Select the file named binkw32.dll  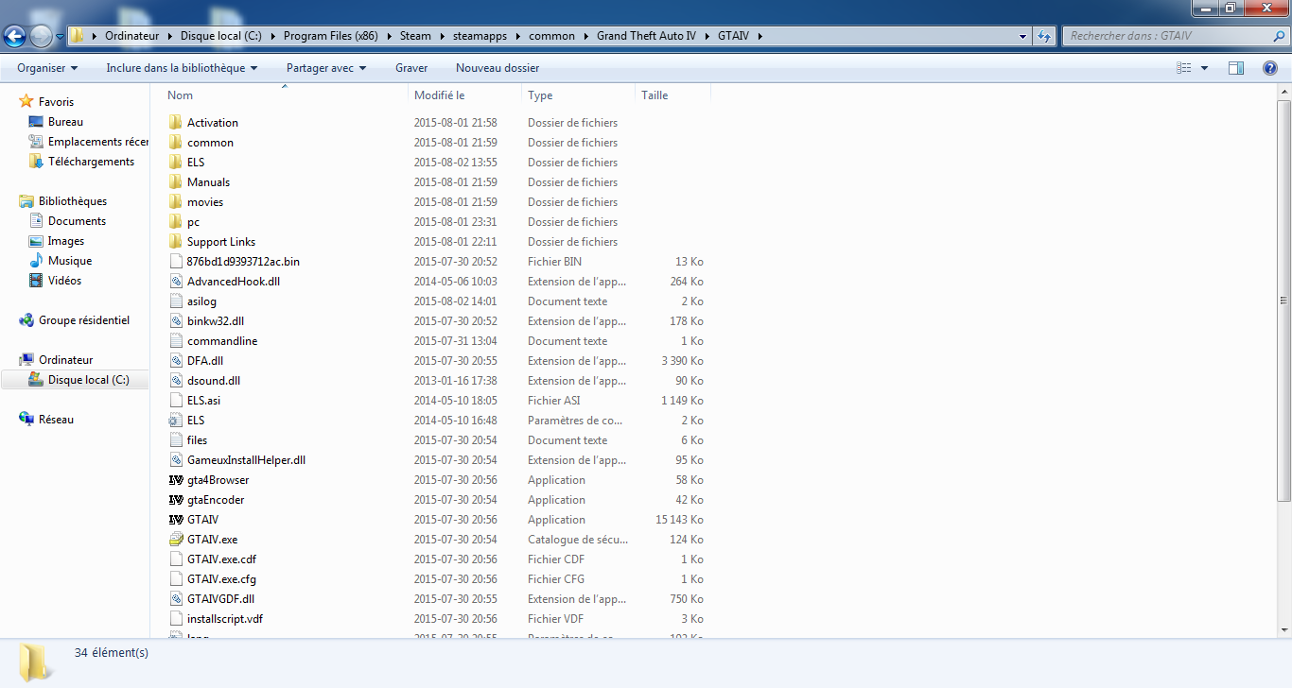216,321
